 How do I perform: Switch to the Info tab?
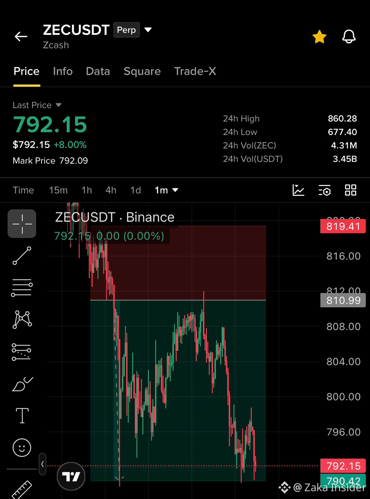coord(63,71)
